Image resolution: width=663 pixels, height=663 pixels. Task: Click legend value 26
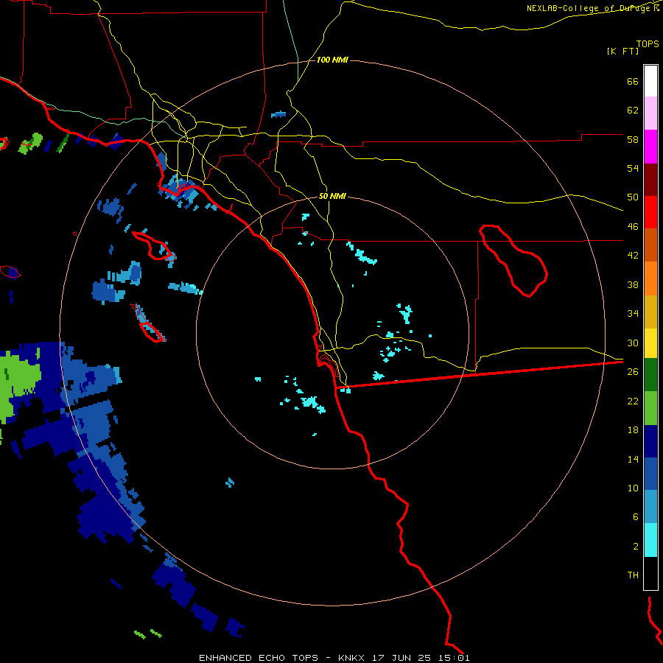(633, 372)
